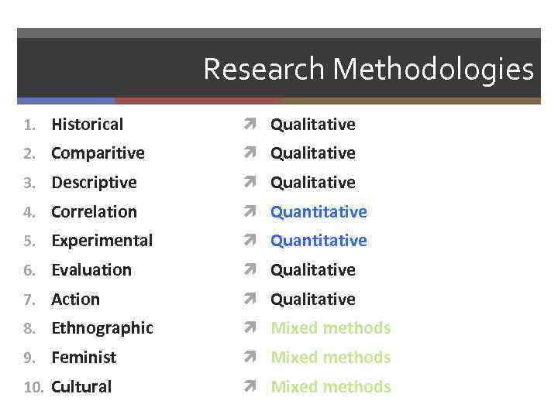Select the Historical list item
The height and width of the screenshot is (418, 558).
tap(87, 125)
